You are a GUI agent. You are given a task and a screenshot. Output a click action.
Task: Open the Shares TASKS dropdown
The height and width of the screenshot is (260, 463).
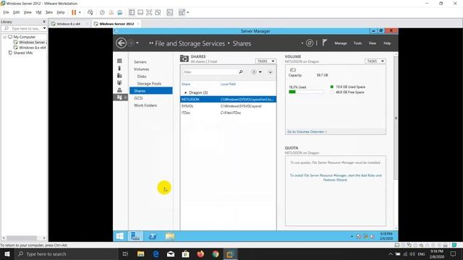pyautogui.click(x=266, y=61)
